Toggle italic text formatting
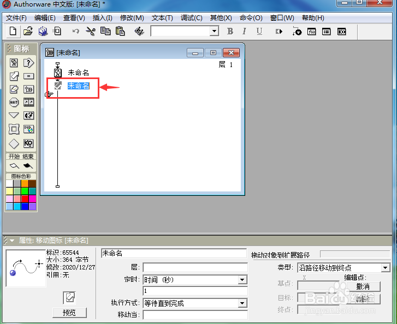397x324 pixels. click(x=244, y=31)
